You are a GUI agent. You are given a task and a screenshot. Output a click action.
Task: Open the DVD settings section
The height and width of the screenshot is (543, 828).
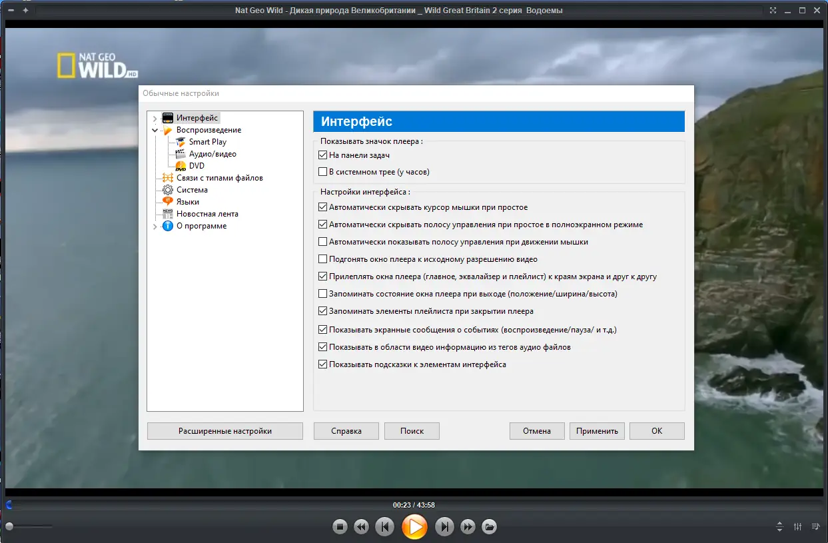click(181, 165)
